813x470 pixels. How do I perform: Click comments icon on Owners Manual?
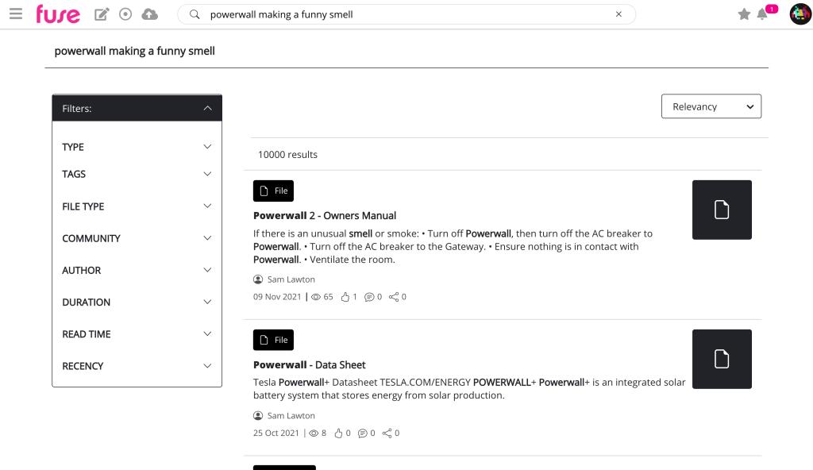(x=369, y=297)
